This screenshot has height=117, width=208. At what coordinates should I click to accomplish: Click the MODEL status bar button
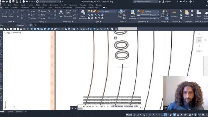click(x=129, y=115)
